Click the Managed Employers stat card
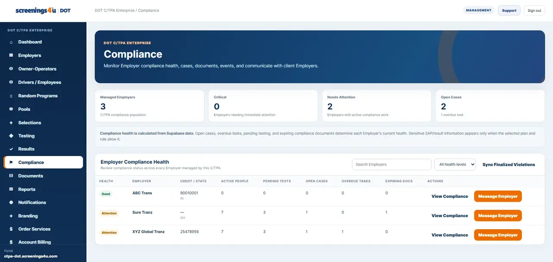Screen dimensions: 553x262 [x=149, y=106]
